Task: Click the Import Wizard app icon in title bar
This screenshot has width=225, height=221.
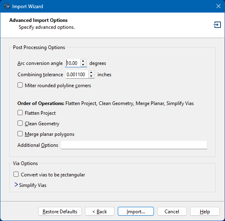Action: click(x=6, y=6)
